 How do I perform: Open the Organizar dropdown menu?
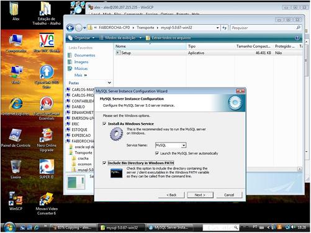point(82,38)
